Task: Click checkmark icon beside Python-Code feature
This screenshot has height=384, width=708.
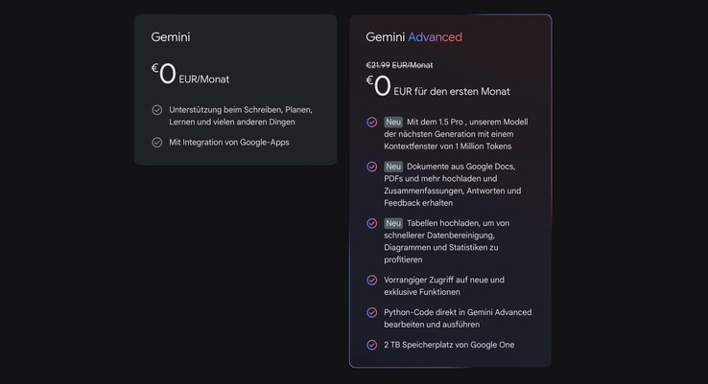Action: 372,312
